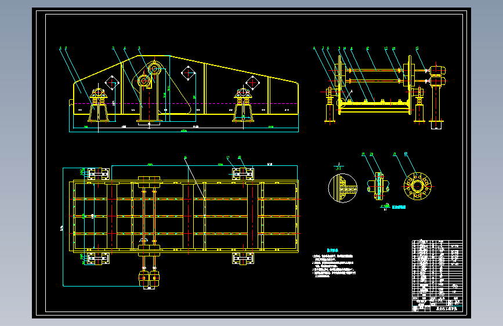Select the bottom-right spring mount in the plan view
The image size is (503, 326).
coord(243,258)
